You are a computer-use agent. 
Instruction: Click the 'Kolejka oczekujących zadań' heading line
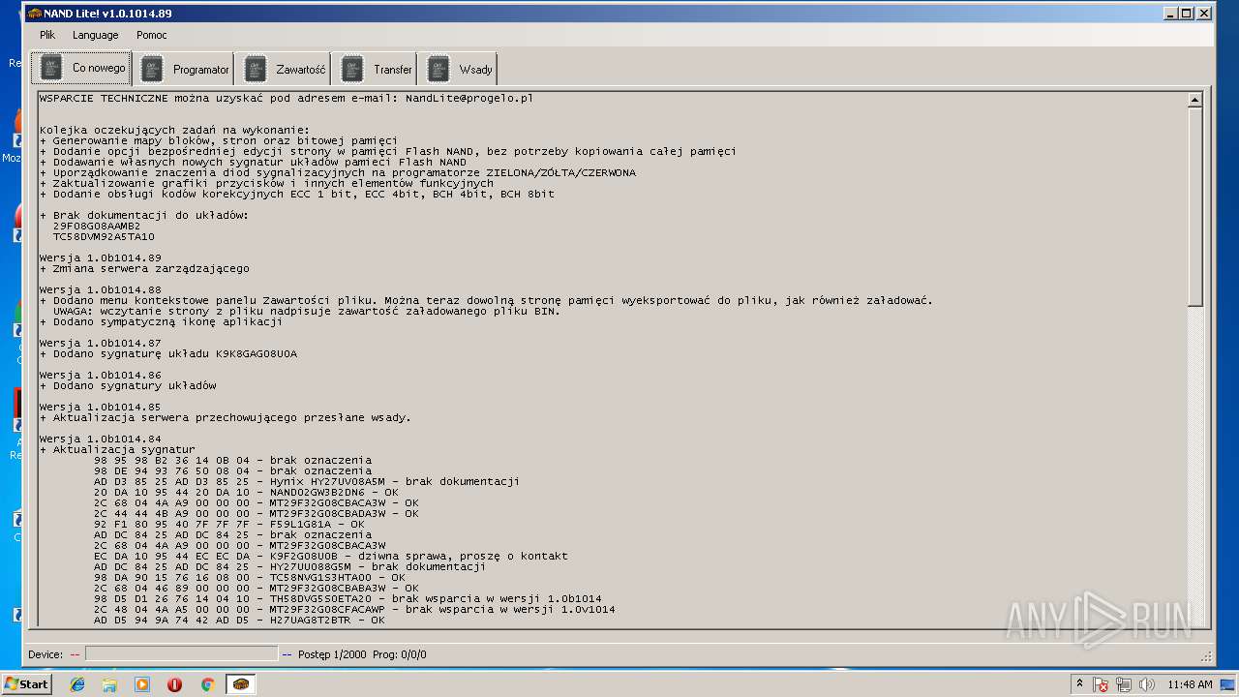pos(174,131)
